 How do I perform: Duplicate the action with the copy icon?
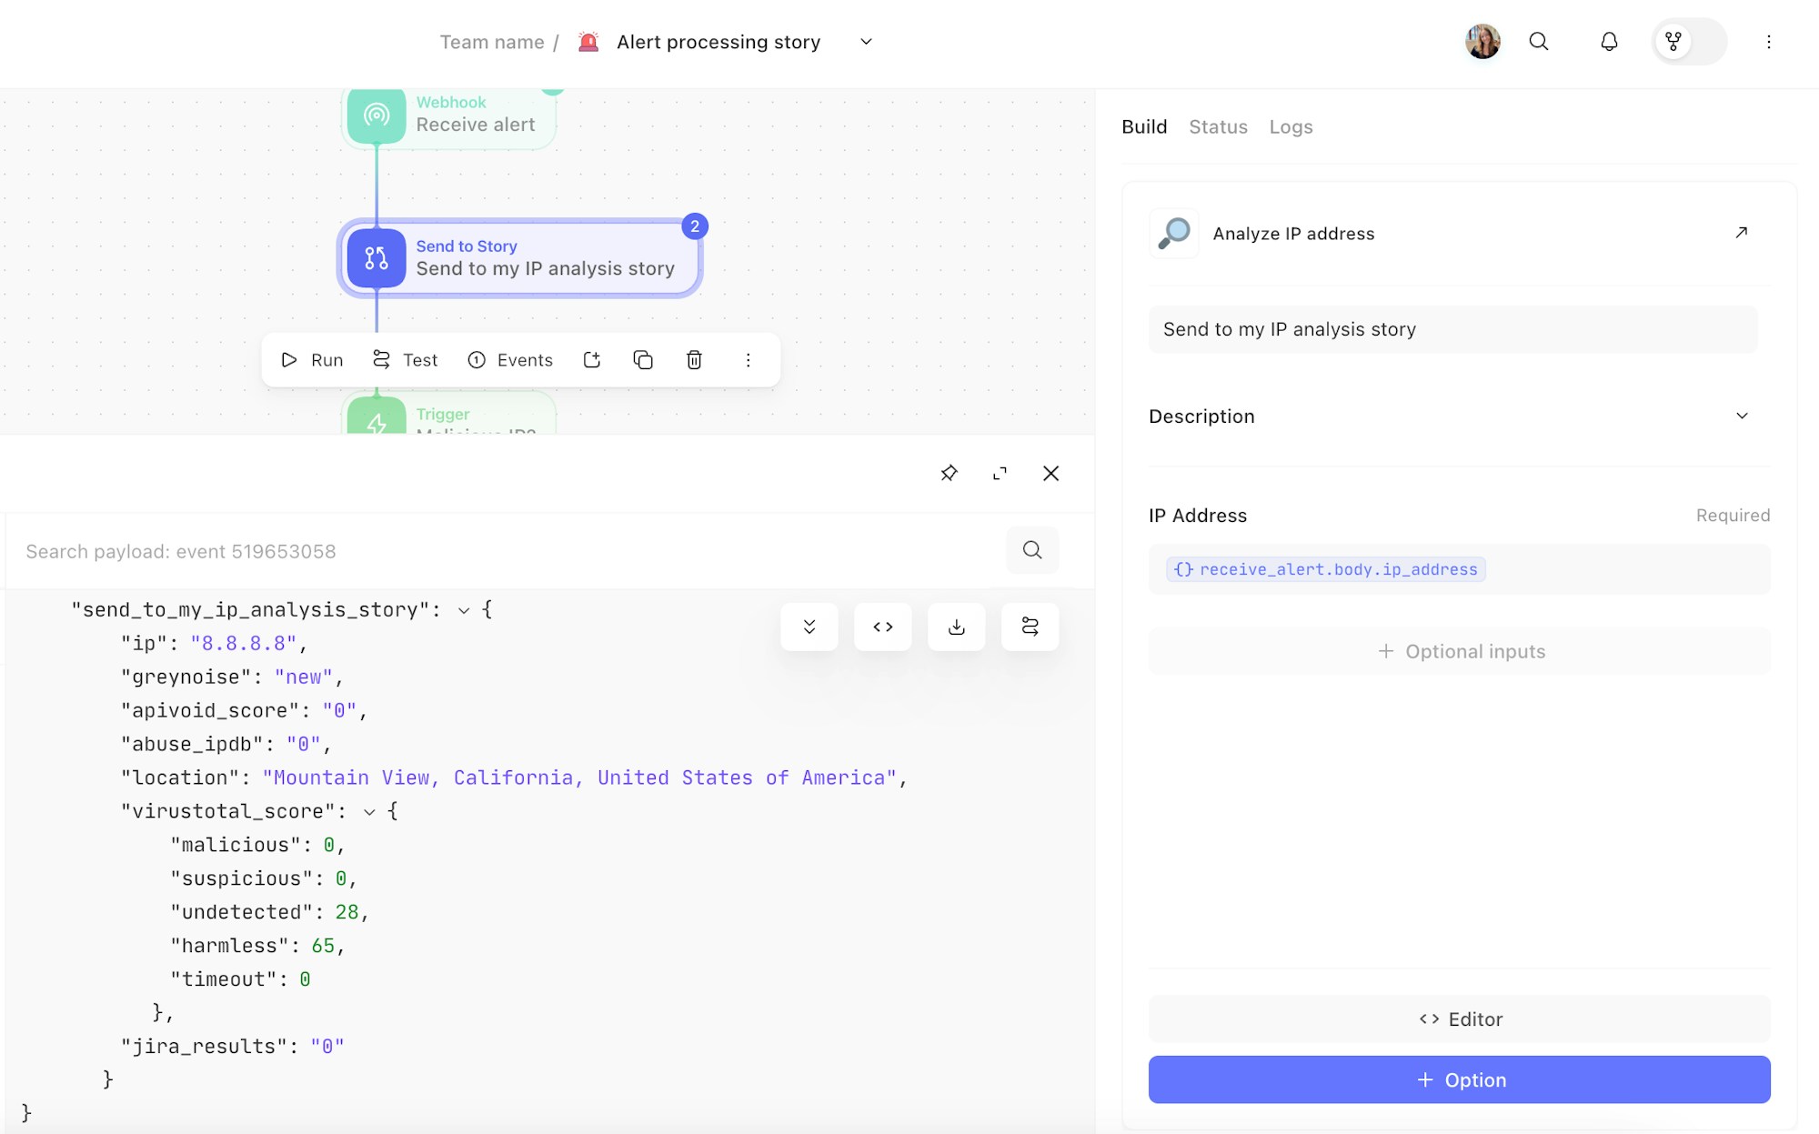[643, 360]
